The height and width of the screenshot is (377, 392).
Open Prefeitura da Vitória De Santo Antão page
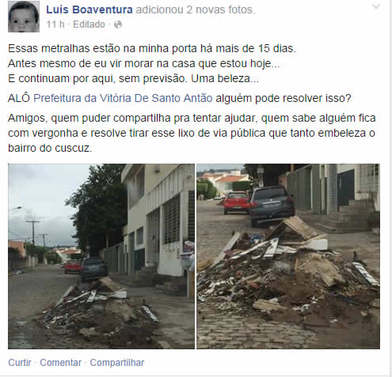point(123,98)
